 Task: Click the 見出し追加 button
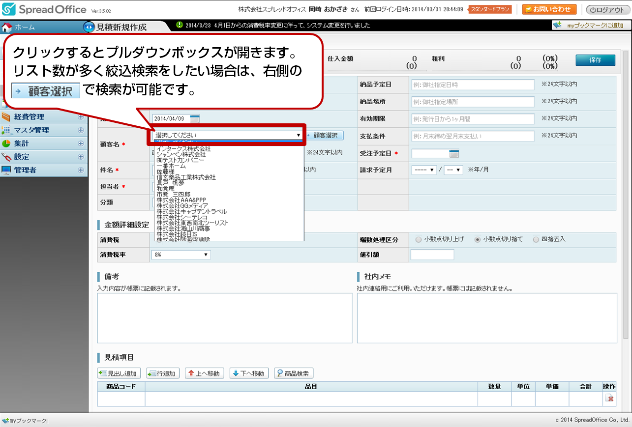point(120,373)
